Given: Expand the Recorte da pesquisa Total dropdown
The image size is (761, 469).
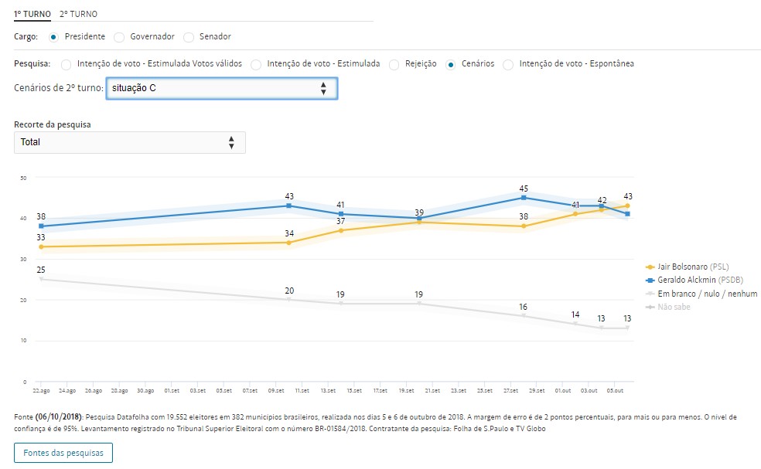Looking at the screenshot, I should pyautogui.click(x=130, y=142).
